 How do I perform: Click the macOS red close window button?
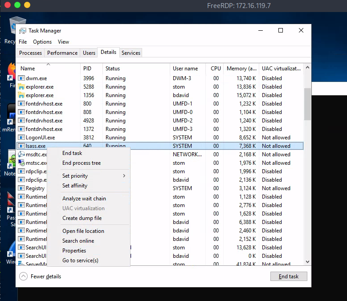tap(8, 5)
